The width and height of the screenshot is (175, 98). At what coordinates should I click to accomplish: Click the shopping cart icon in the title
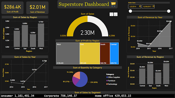(x=113, y=4)
